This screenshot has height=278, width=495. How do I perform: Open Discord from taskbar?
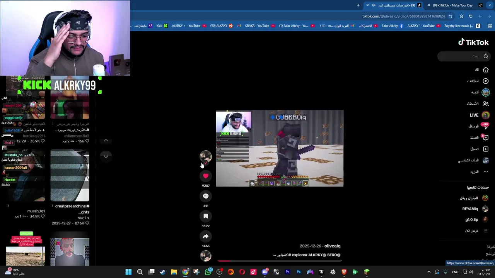[x=265, y=272]
